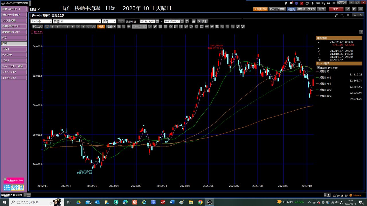
Task: Click the orange 編集 button
Action: click(x=101, y=27)
